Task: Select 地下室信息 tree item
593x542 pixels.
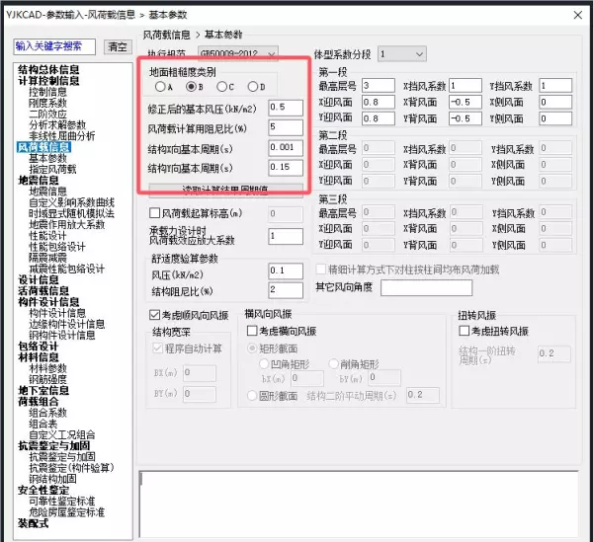Action: point(43,390)
